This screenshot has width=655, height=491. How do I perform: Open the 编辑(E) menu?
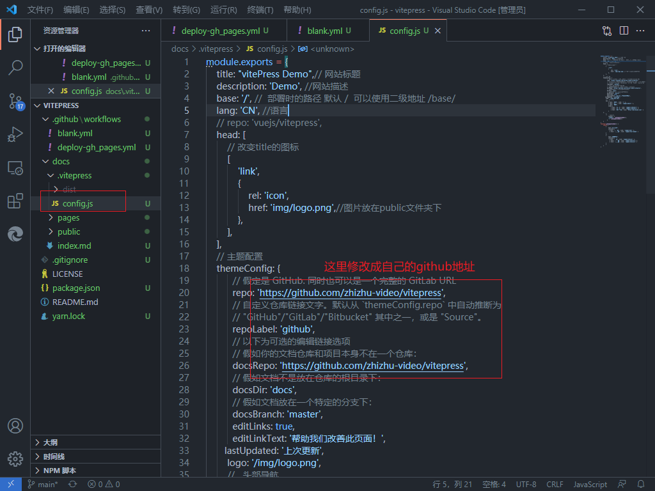click(x=76, y=10)
